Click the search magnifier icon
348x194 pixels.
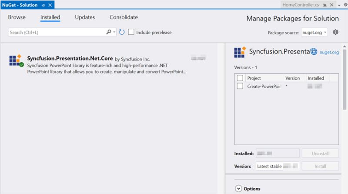[109, 32]
